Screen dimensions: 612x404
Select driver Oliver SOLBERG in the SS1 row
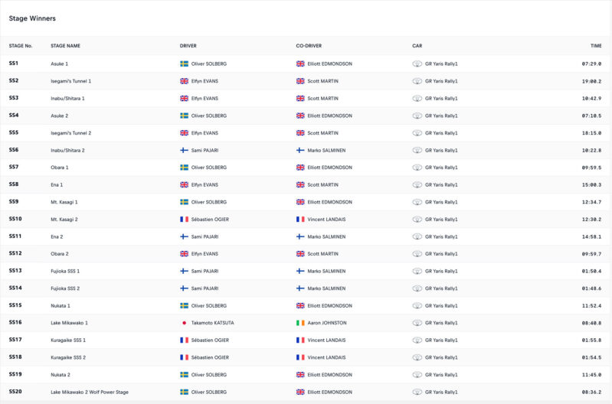point(209,64)
